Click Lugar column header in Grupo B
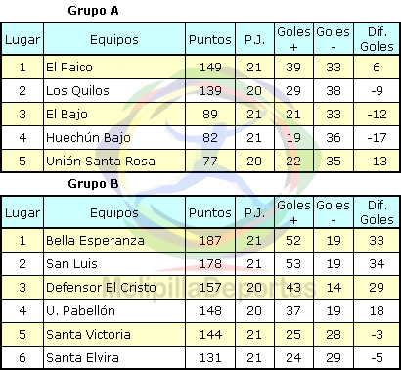Screen dimensions: 401x370 point(22,212)
